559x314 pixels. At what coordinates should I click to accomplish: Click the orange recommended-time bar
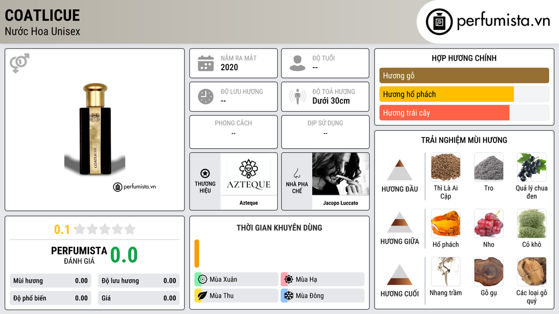(x=197, y=253)
